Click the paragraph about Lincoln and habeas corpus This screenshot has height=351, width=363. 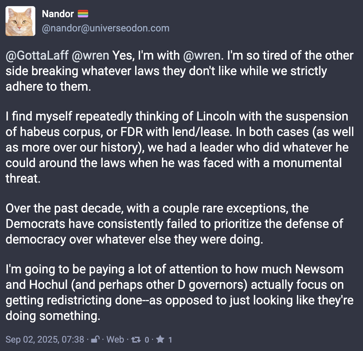pos(178,147)
